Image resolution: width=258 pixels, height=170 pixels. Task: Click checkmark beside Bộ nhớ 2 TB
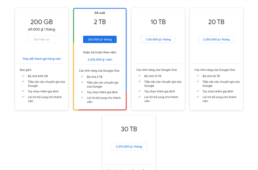tap(82, 77)
